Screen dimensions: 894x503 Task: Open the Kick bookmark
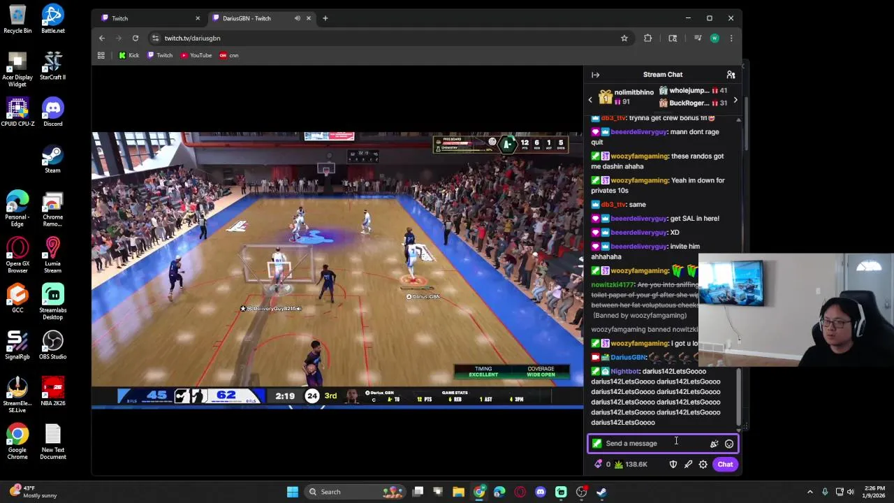129,55
